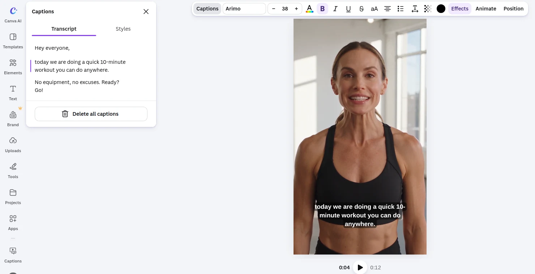535x274 pixels.
Task: Toggle italic formatting
Action: 335,9
